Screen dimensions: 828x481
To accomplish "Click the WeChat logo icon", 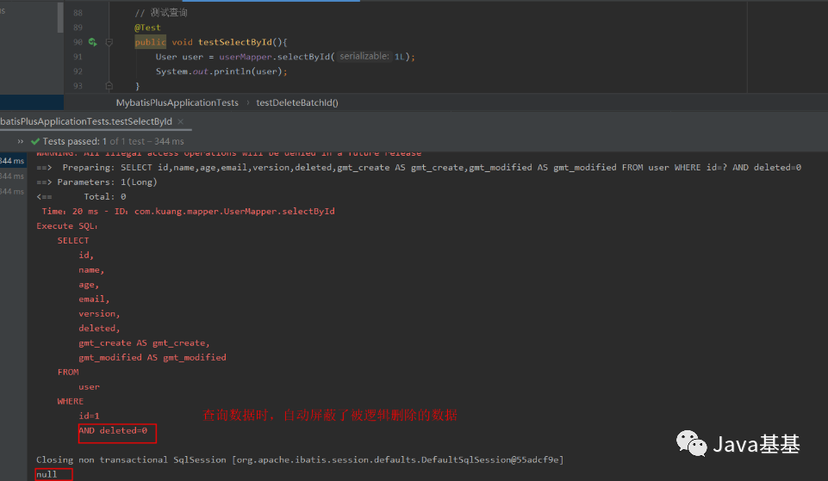I will click(692, 444).
